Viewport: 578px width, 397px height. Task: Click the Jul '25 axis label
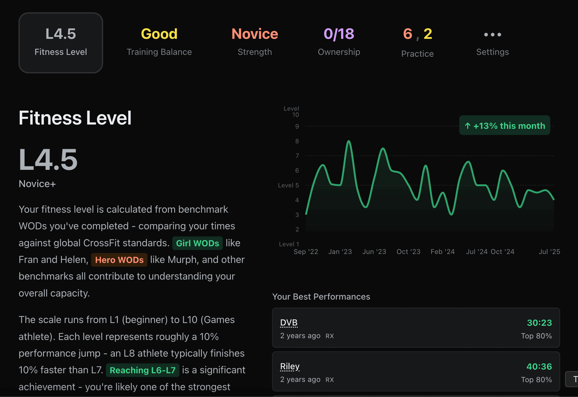click(x=550, y=252)
